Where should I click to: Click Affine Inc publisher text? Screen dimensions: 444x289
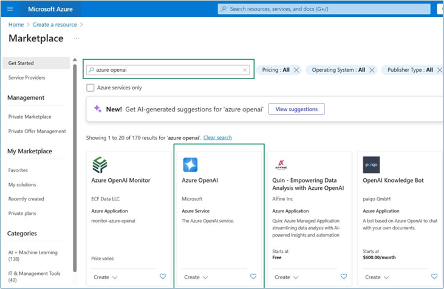pyautogui.click(x=282, y=199)
